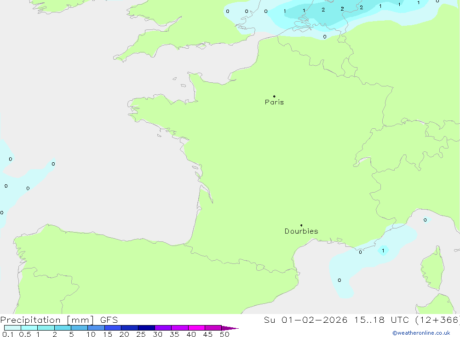Pick the 0.1–0.5 mm palest cyan swatch
Image resolution: width=460 pixels, height=337 pixels.
(x=12, y=328)
